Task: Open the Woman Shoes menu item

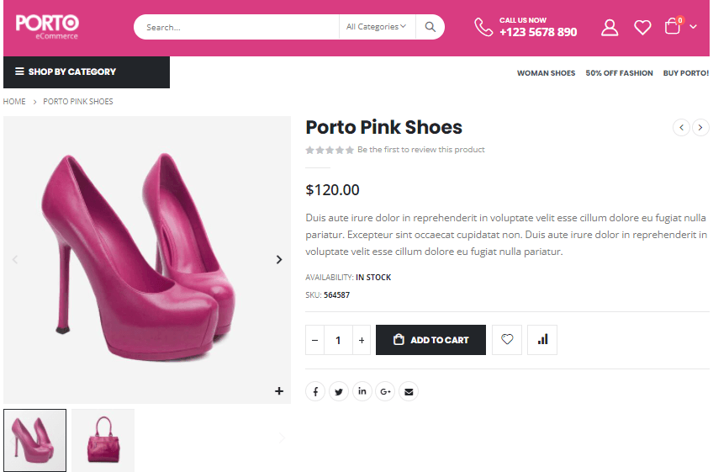Action: pyautogui.click(x=546, y=73)
